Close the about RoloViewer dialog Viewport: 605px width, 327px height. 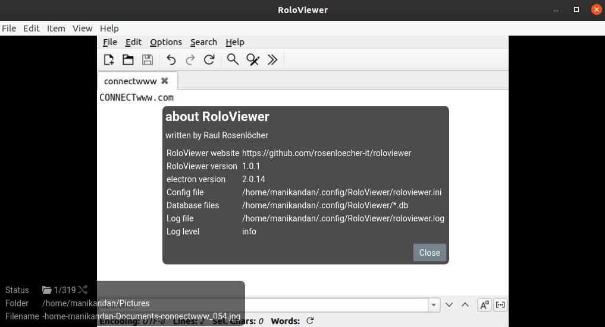pos(430,253)
